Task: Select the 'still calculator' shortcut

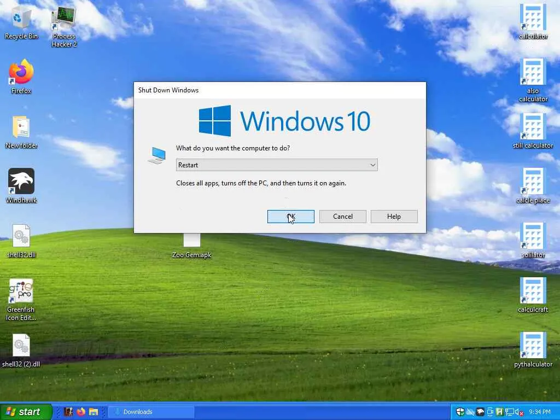Action: tap(533, 131)
